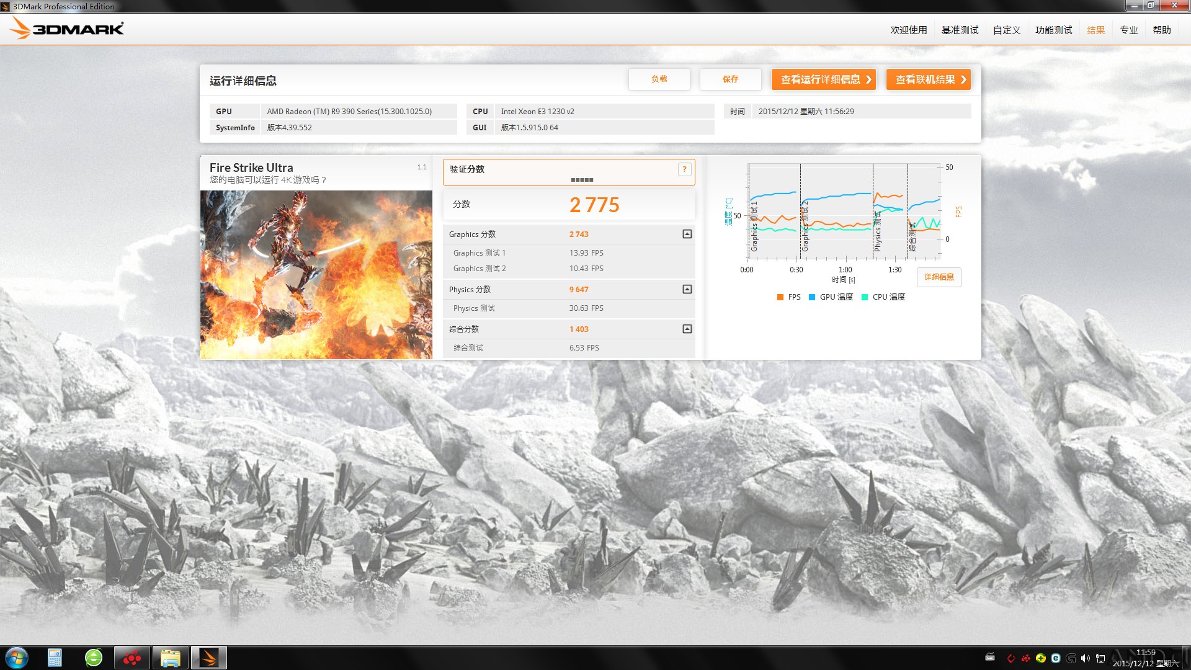The image size is (1191, 670).
Task: Click the 6.53 FPS combined test result
Action: (584, 348)
